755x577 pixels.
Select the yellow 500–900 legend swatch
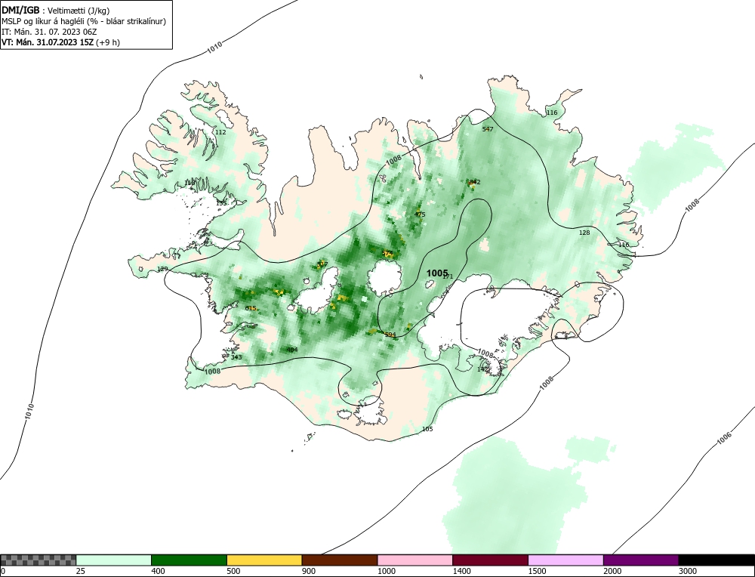[x=264, y=560]
